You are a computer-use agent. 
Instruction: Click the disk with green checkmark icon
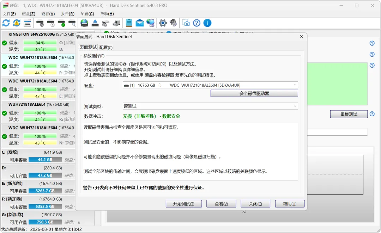click(61, 23)
